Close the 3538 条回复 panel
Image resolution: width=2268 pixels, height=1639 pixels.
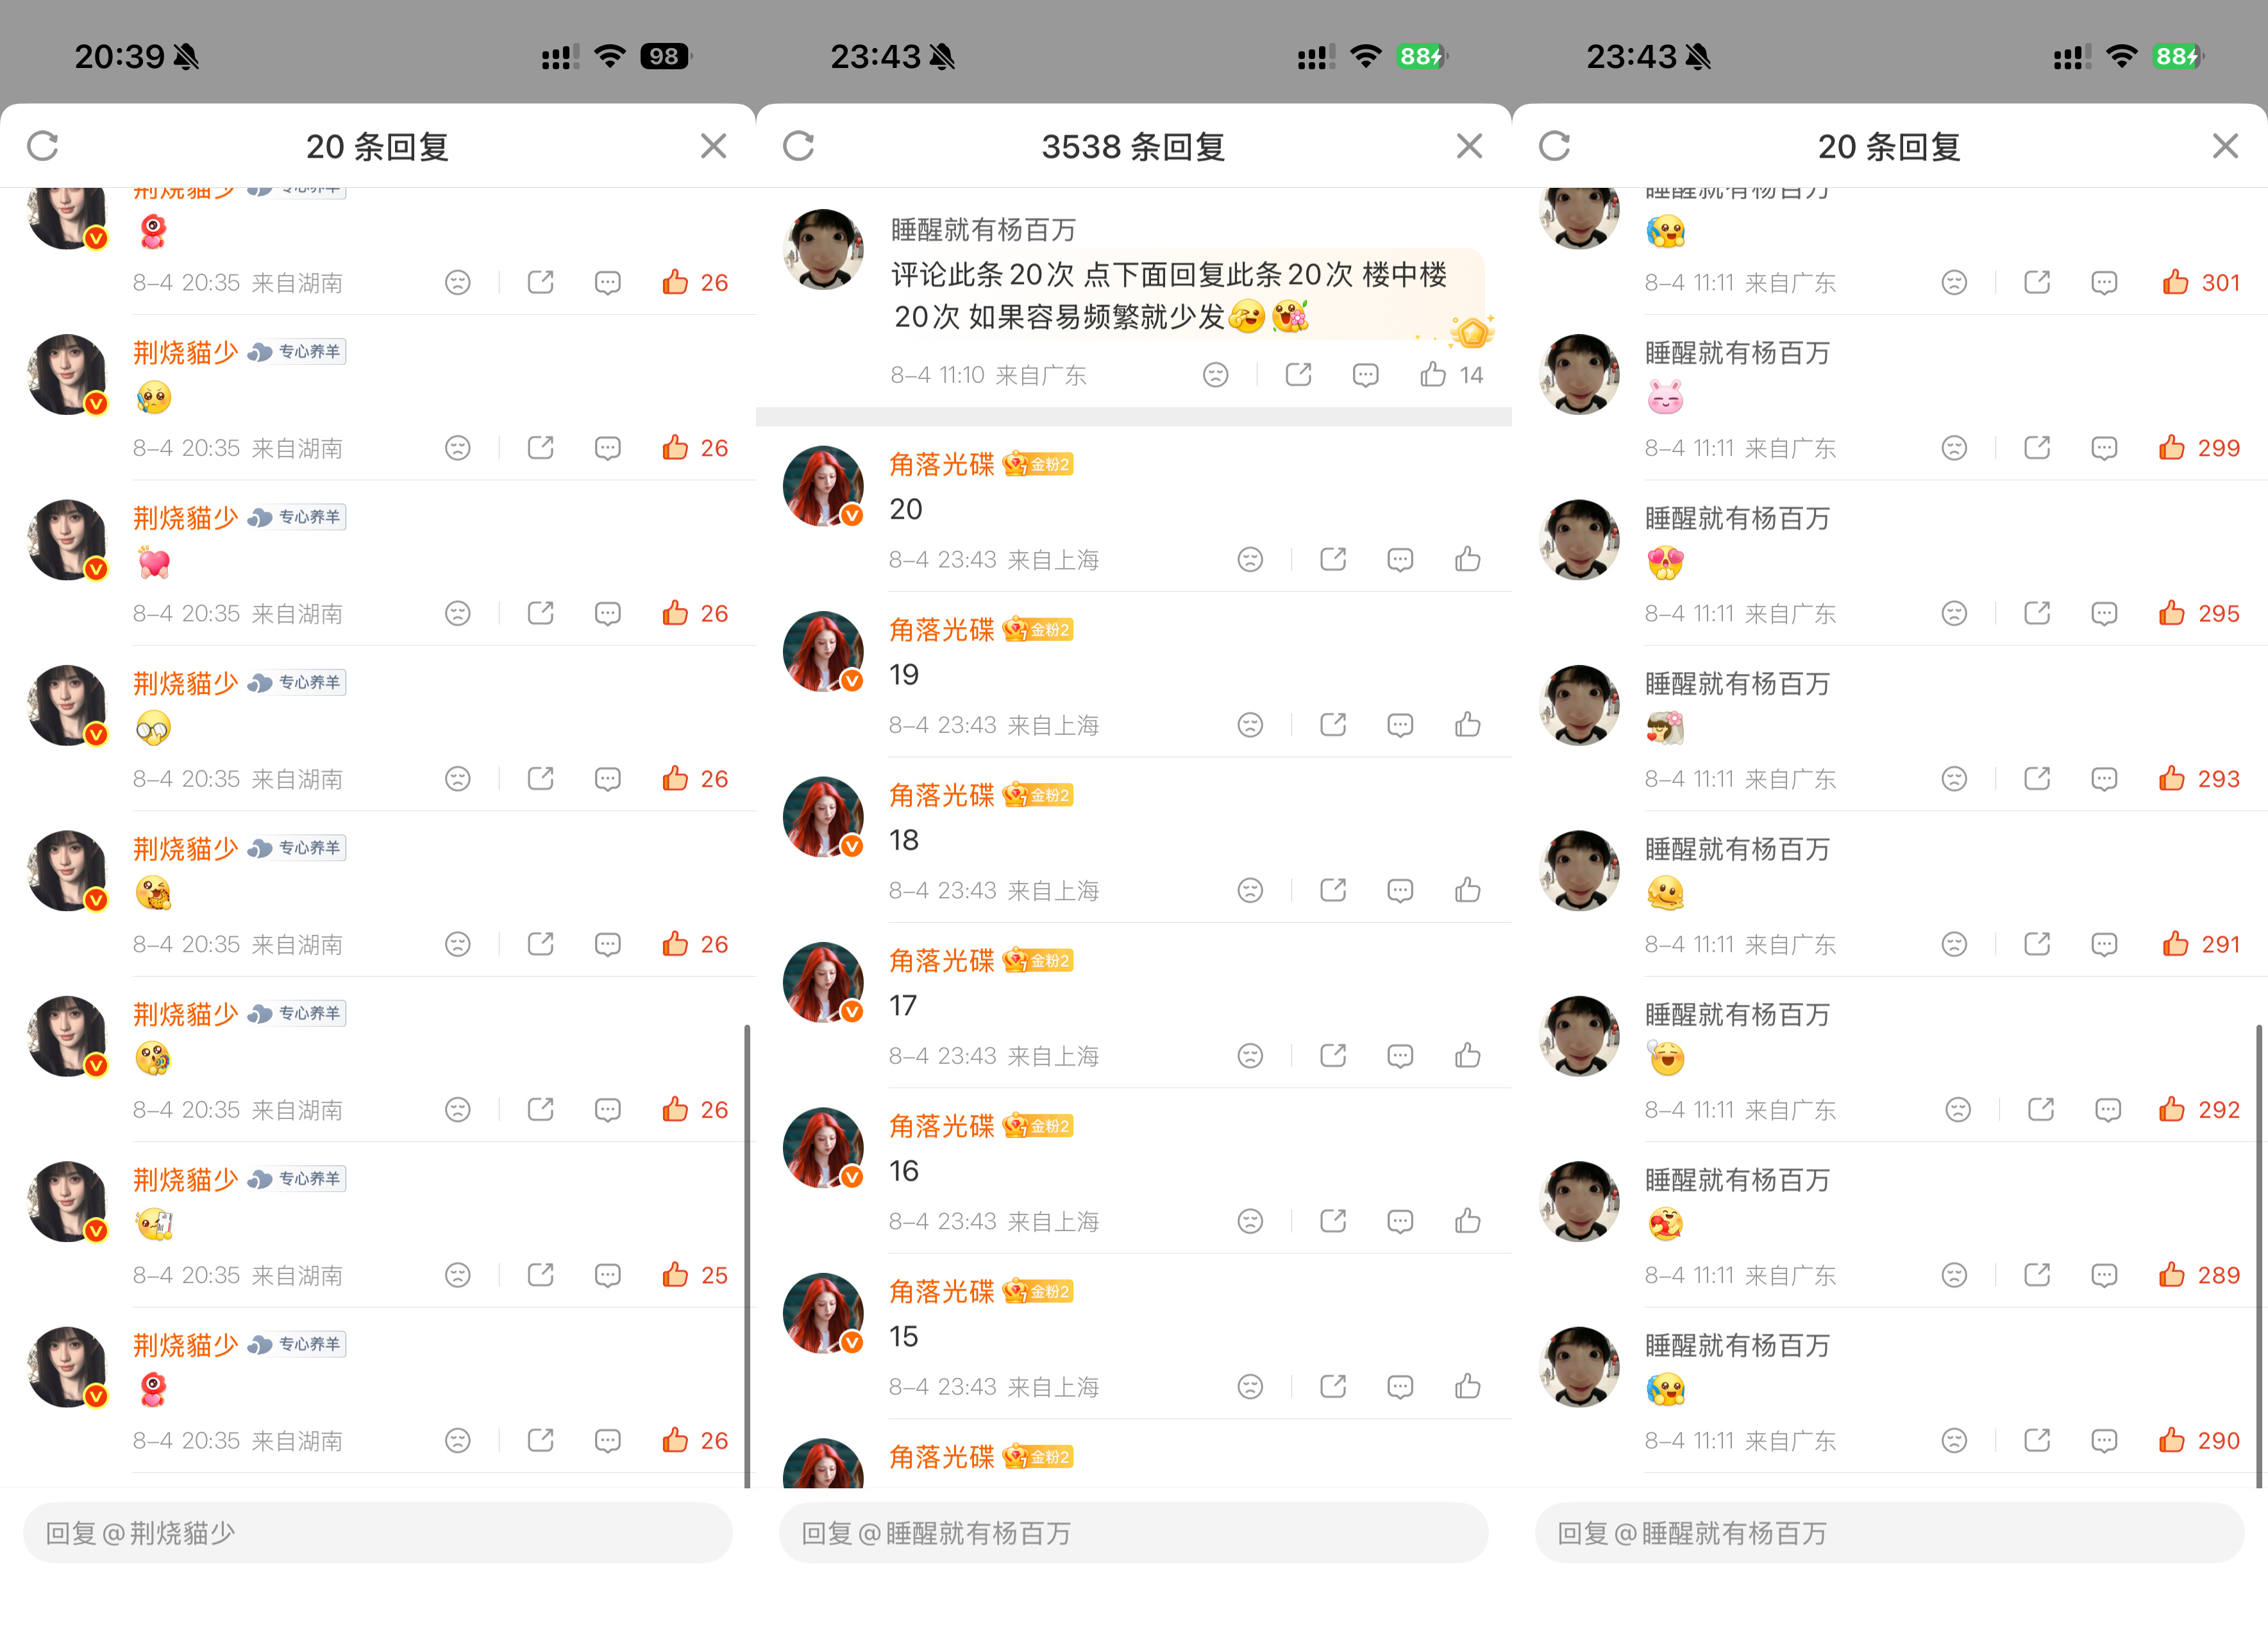1469,146
